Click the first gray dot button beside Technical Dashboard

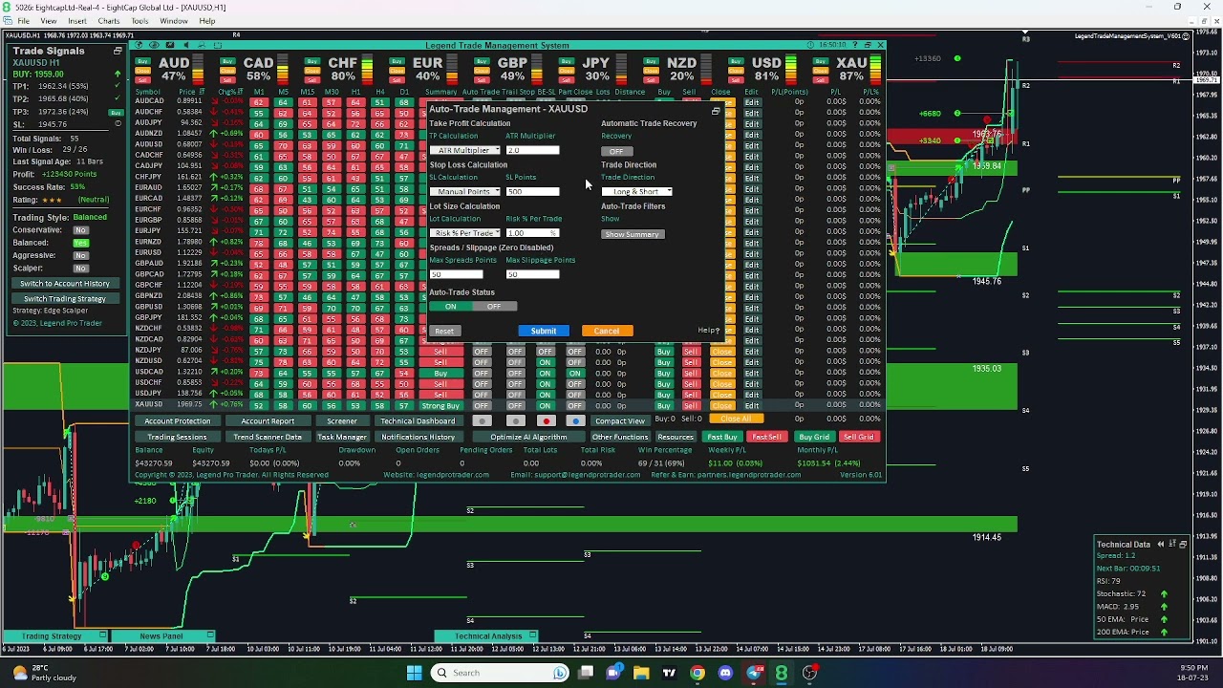[483, 420]
